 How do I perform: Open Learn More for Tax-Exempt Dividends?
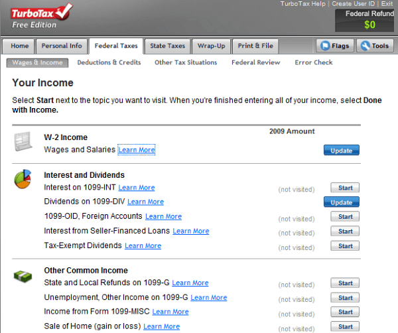143,245
